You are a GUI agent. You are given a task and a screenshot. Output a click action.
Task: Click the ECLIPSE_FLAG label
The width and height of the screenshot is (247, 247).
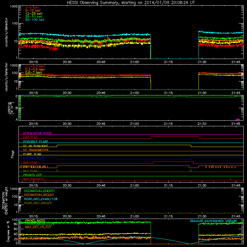coord(34,158)
